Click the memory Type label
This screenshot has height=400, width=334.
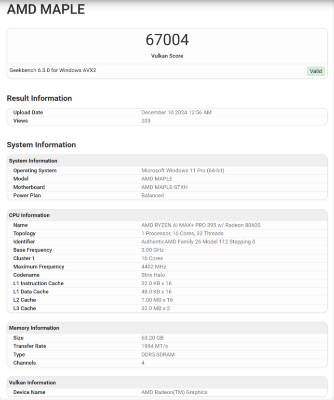19,355
